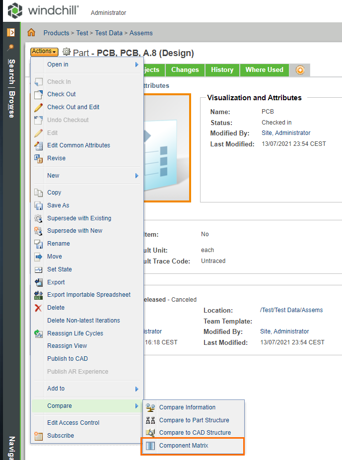Choose Publish to CAD

click(x=68, y=359)
